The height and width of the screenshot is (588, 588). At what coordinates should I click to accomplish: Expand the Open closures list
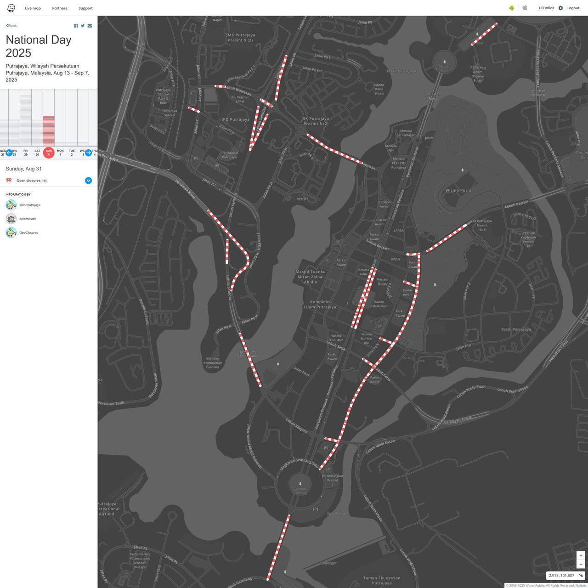(x=88, y=181)
